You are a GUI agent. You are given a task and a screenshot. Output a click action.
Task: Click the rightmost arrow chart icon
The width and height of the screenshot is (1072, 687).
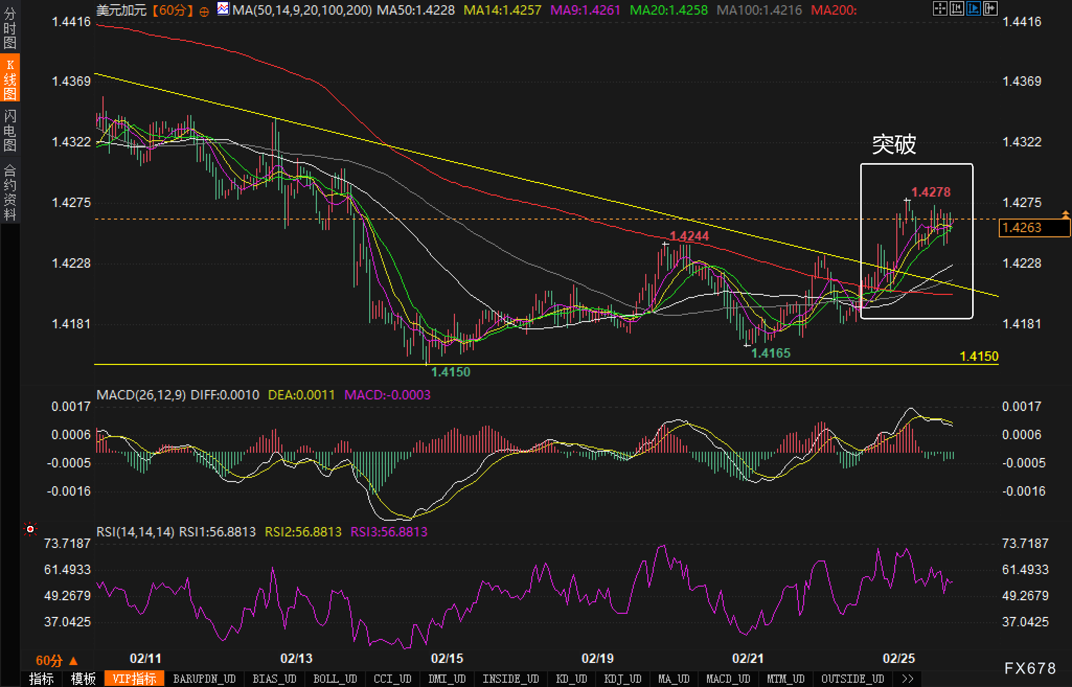point(990,8)
